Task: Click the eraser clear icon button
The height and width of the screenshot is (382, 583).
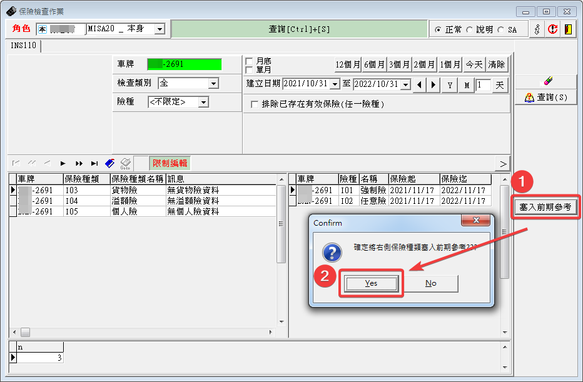Action: point(545,81)
